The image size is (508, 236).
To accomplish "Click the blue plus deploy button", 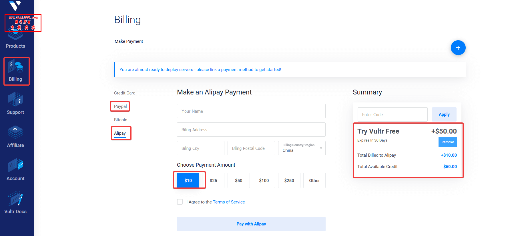I will (x=458, y=48).
